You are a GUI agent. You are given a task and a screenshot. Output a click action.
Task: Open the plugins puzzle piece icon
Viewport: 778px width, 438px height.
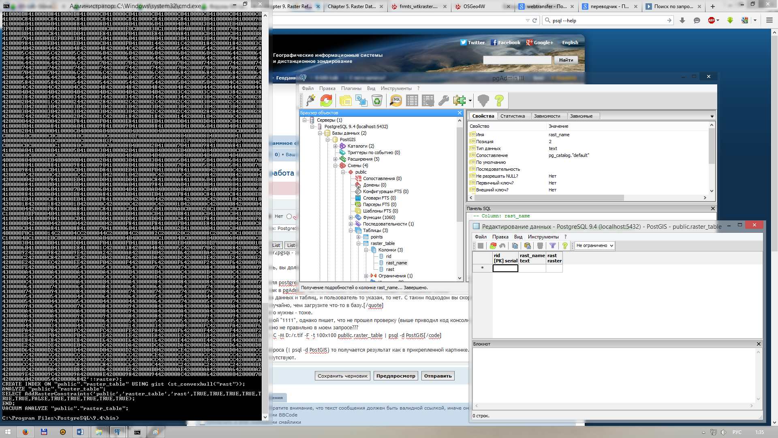coord(460,100)
